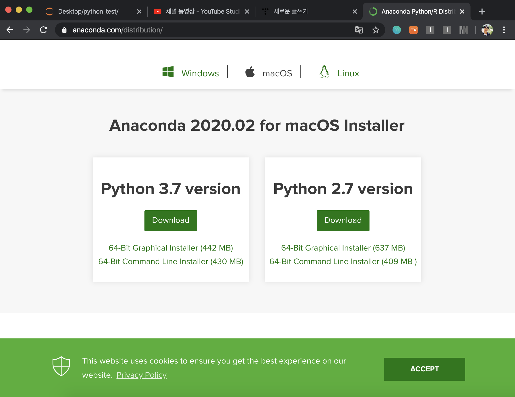Open the teal 'm' extension icon
Viewport: 515px width, 397px height.
point(396,30)
